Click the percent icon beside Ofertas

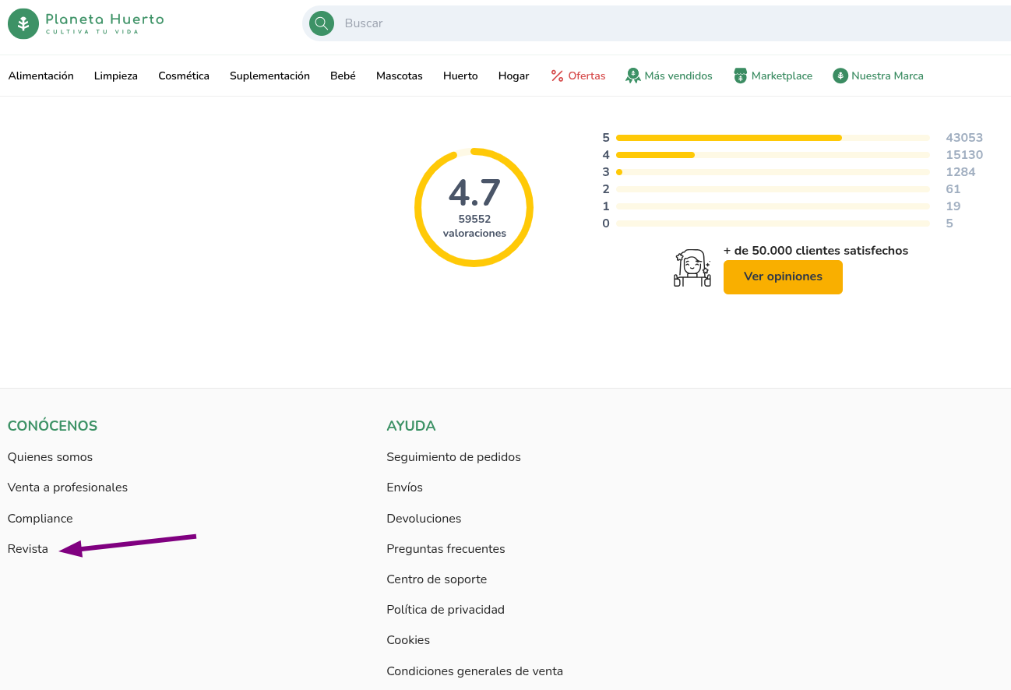pos(557,76)
